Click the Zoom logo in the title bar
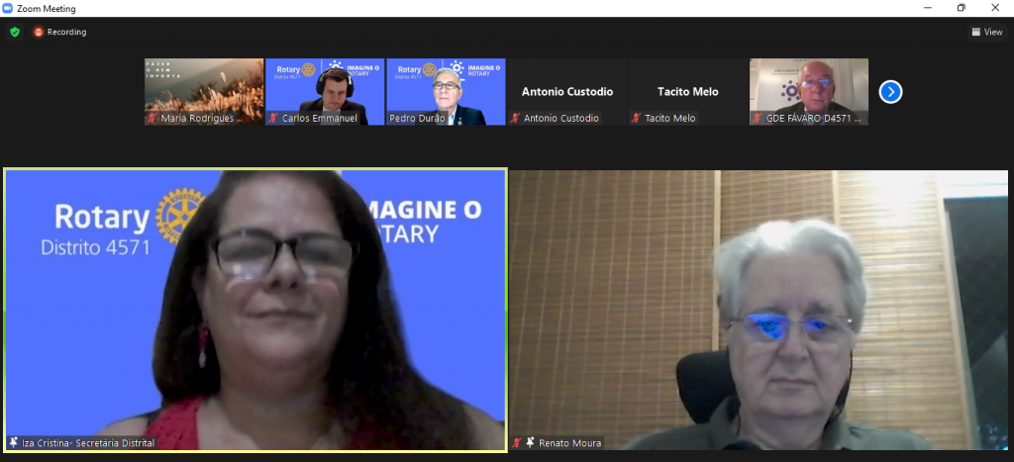 [8, 8]
